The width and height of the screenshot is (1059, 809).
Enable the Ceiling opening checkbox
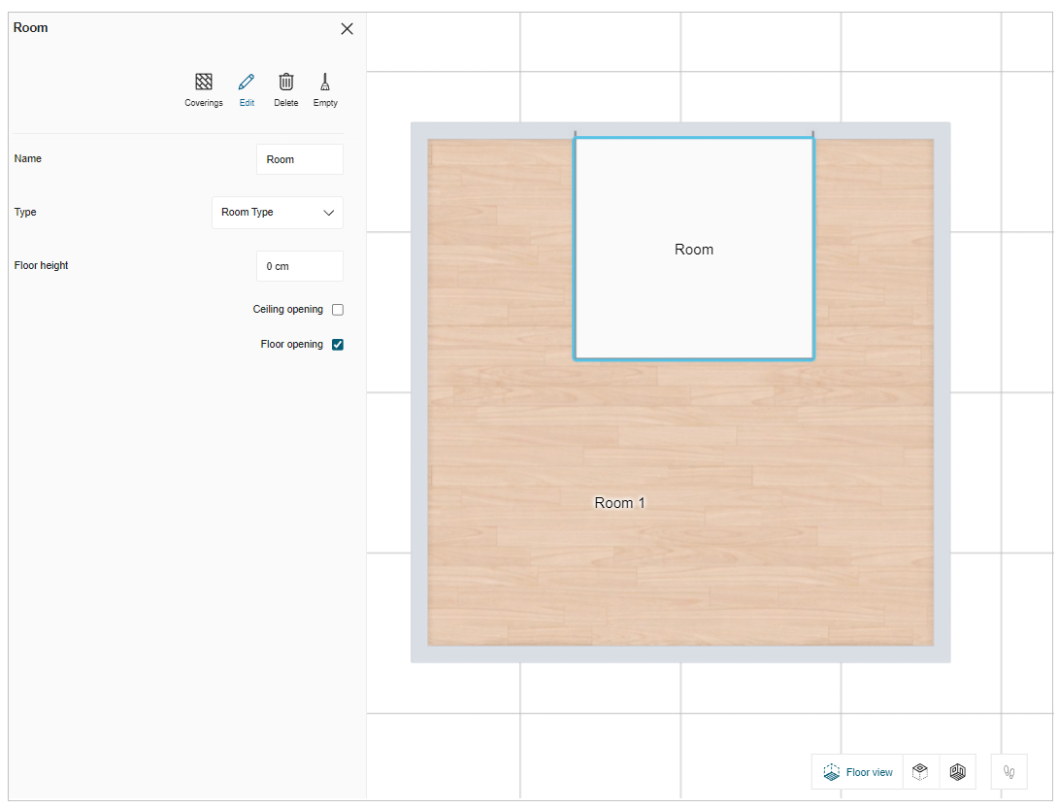338,310
